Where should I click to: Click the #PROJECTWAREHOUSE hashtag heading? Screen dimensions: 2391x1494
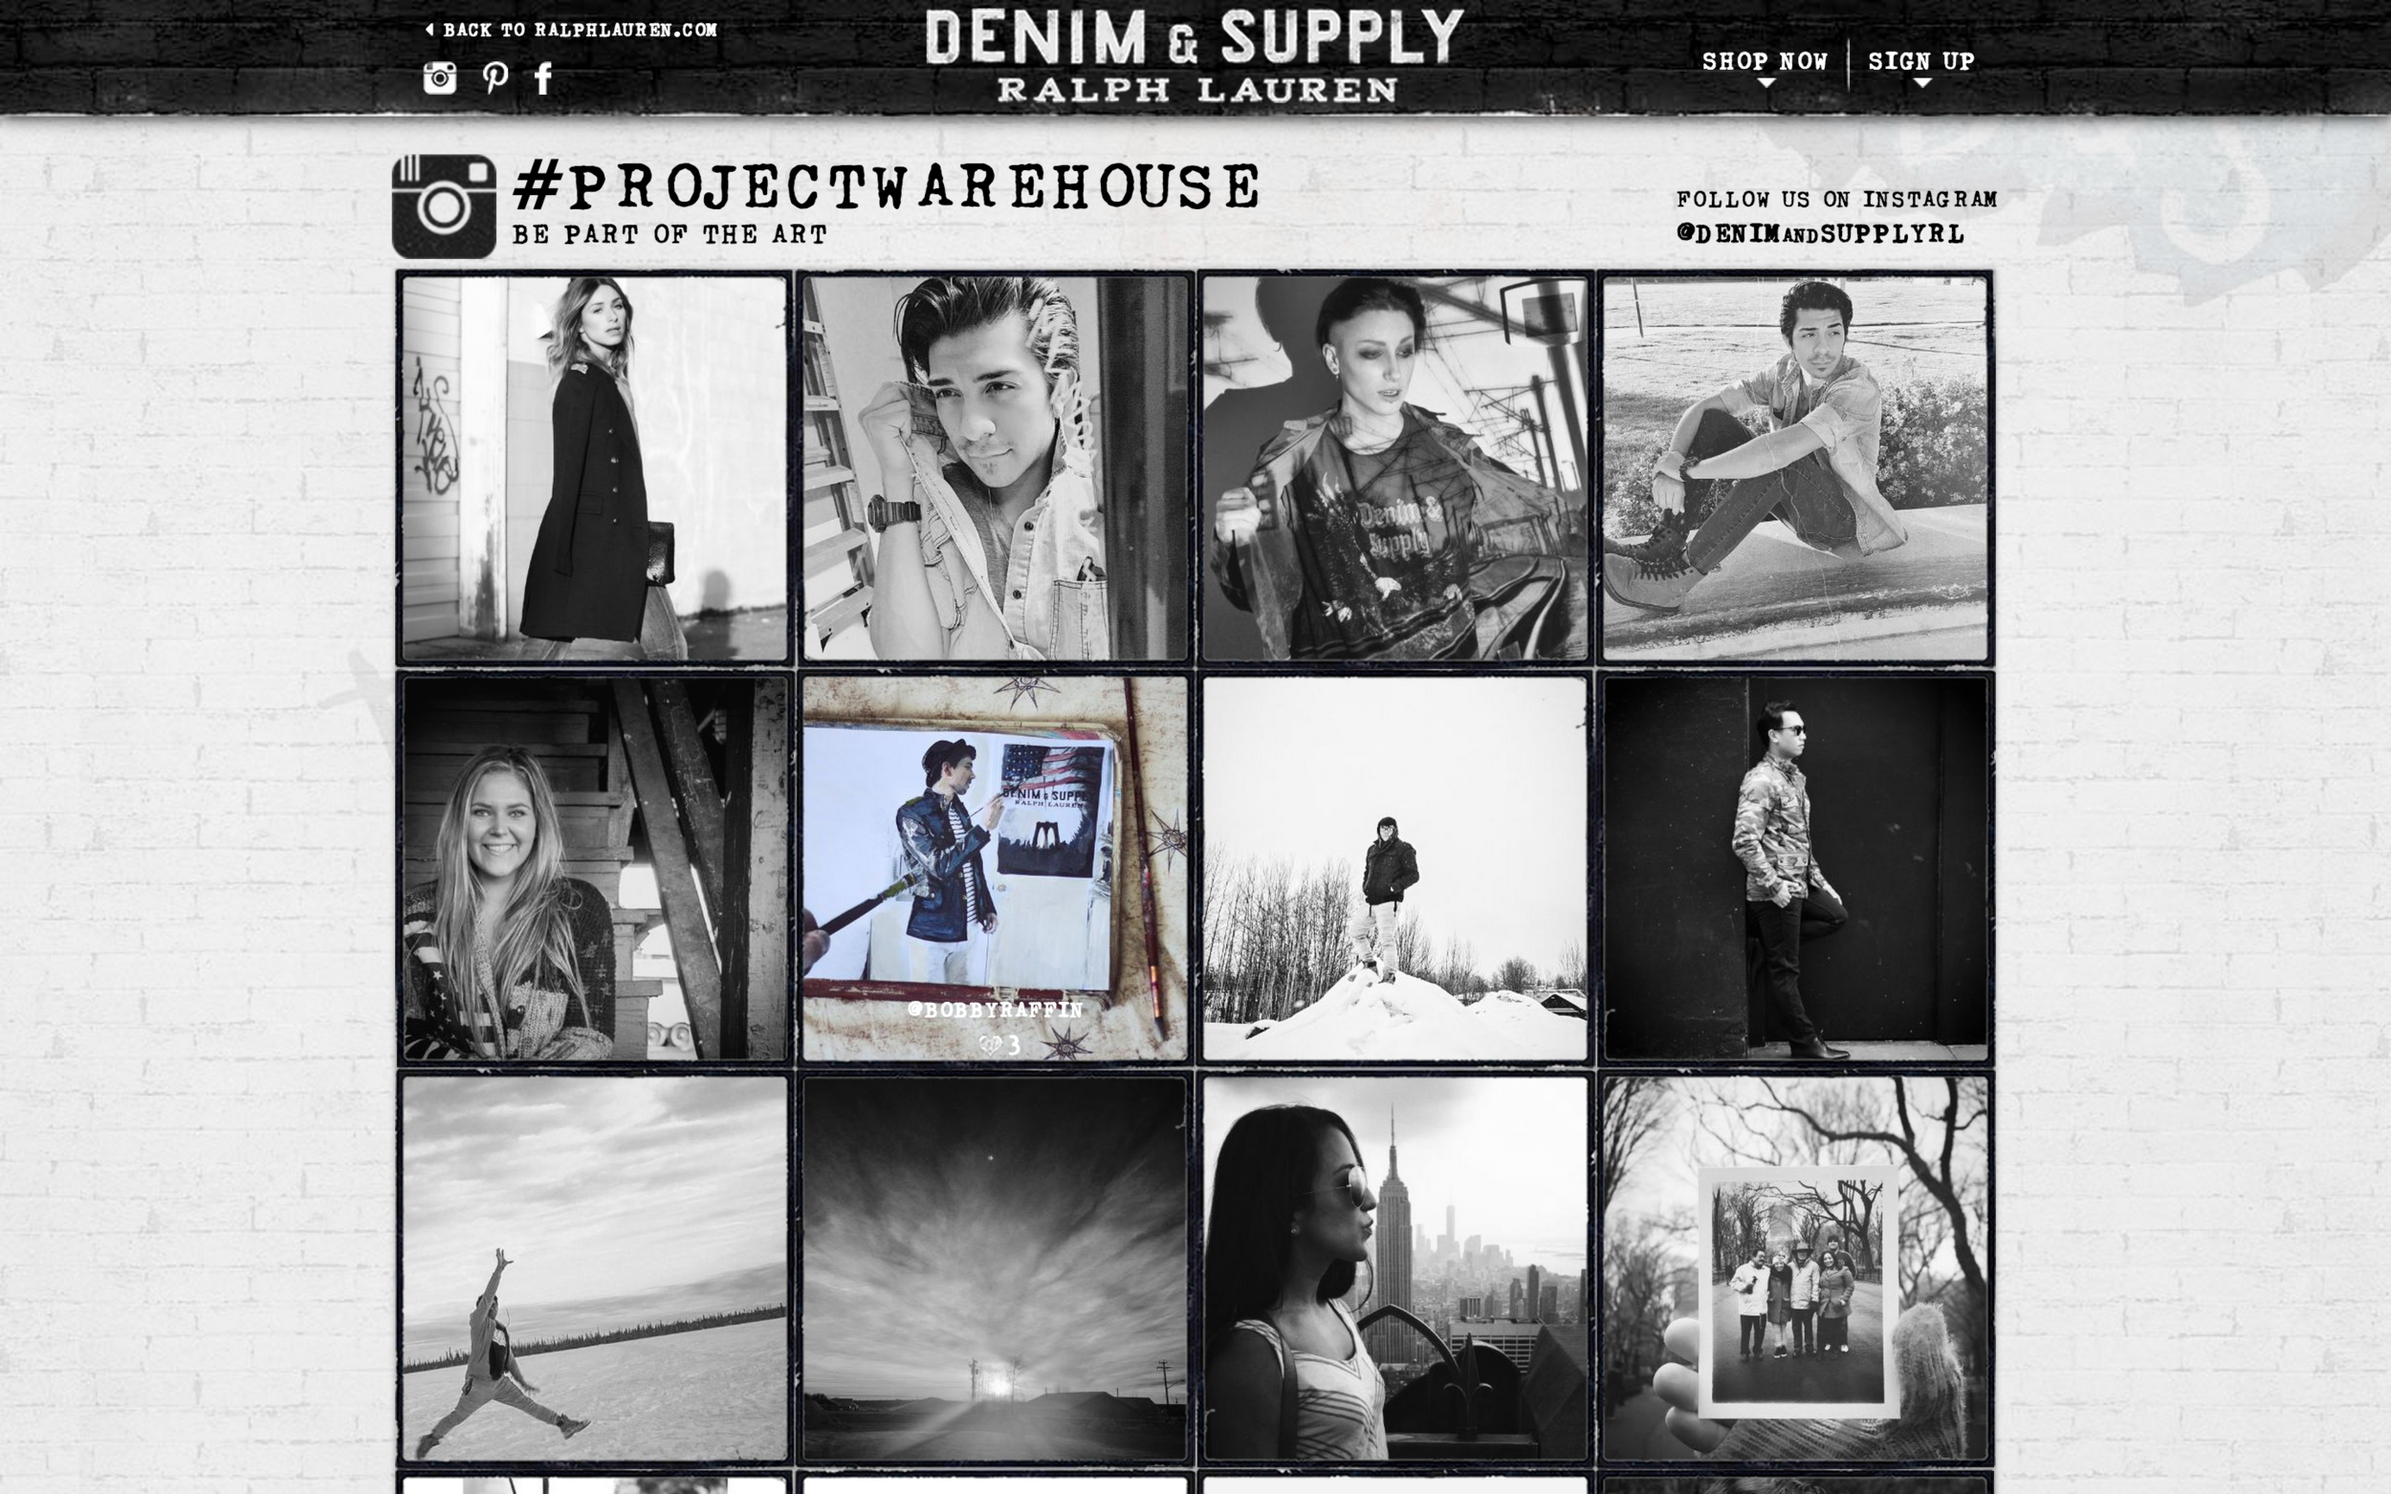(887, 185)
